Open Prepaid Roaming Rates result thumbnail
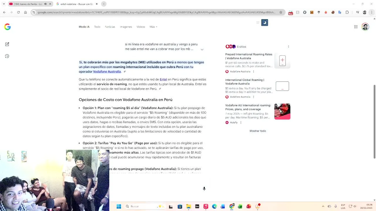 pyautogui.click(x=282, y=61)
